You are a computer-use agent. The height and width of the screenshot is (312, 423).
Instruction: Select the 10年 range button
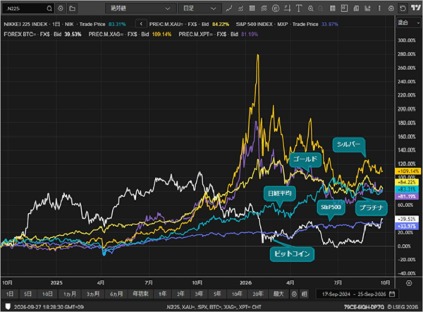click(237, 294)
